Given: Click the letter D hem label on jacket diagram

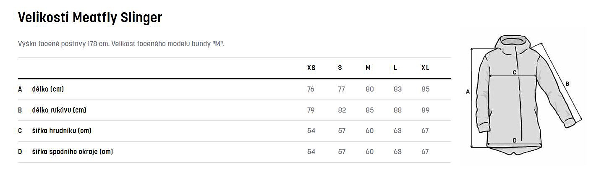Looking at the screenshot, I should pyautogui.click(x=515, y=140).
